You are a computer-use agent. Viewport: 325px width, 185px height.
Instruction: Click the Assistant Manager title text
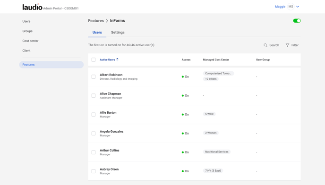[x=111, y=98]
